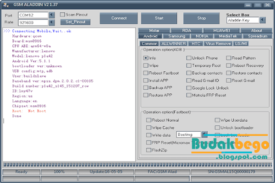Click the 100% status bar cell
Viewport: 275px width, 183px height.
[59, 172]
